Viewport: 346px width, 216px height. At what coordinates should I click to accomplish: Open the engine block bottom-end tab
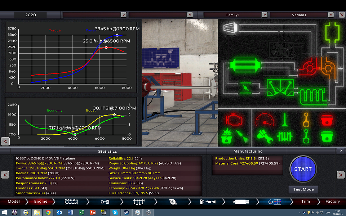click(x=71, y=202)
